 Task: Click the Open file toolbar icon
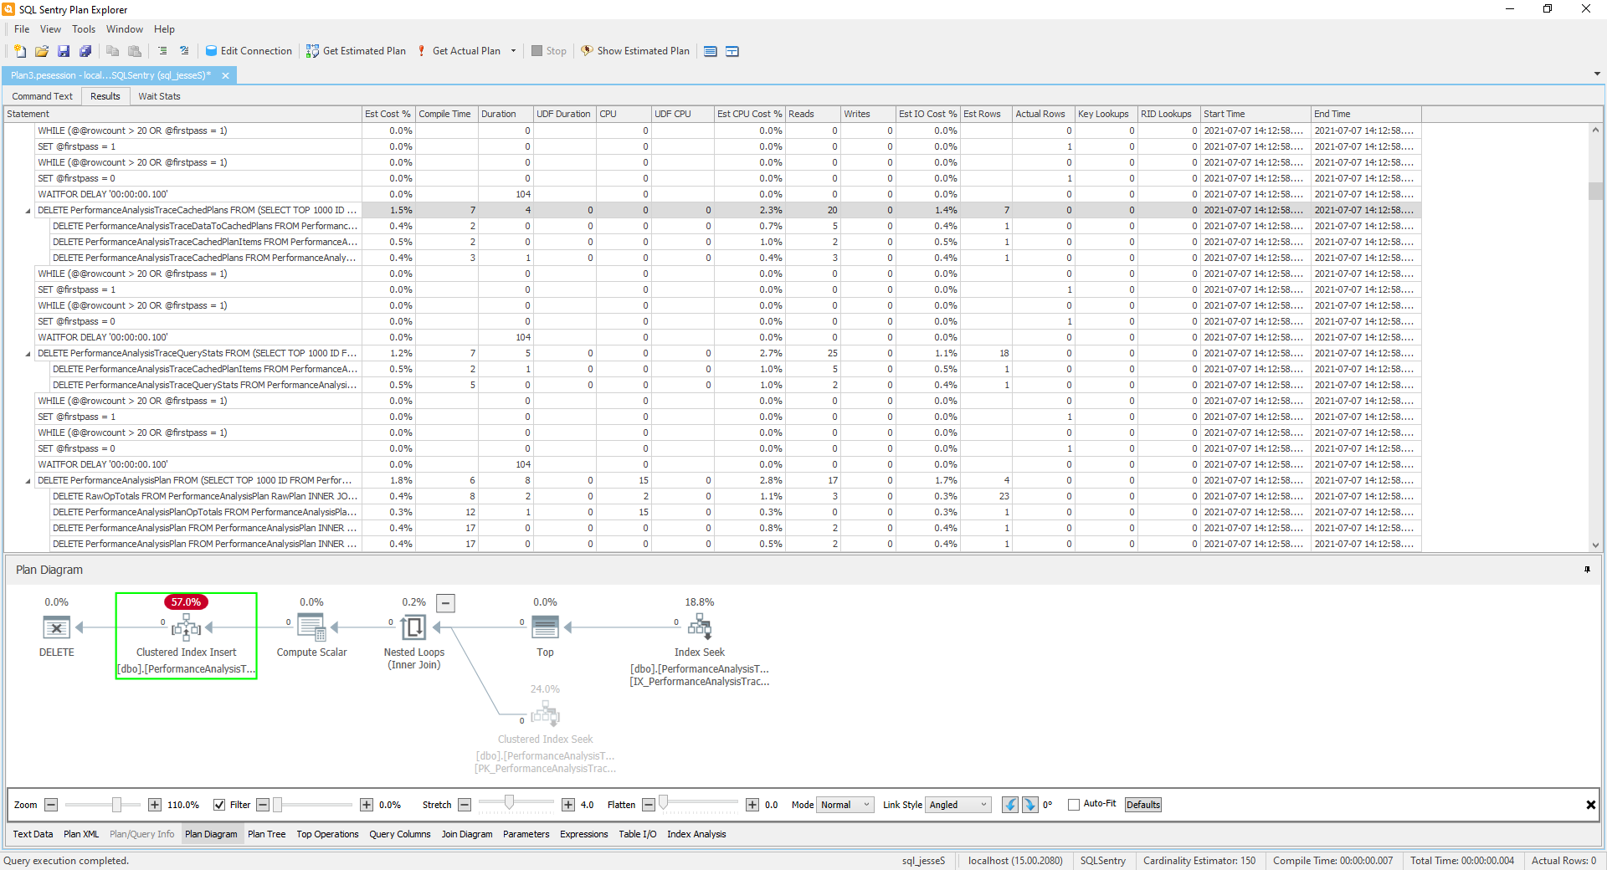(x=41, y=51)
